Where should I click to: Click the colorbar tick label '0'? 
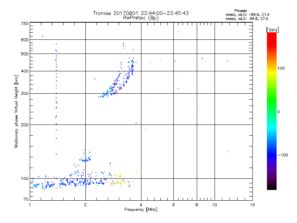tap(278, 112)
